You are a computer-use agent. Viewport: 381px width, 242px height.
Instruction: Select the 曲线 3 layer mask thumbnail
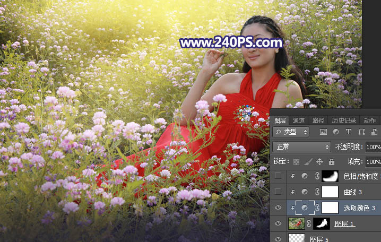[330, 192]
